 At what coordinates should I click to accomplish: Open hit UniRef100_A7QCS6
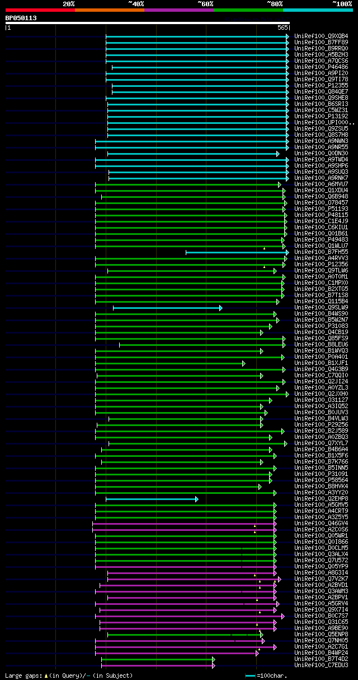coord(321,61)
